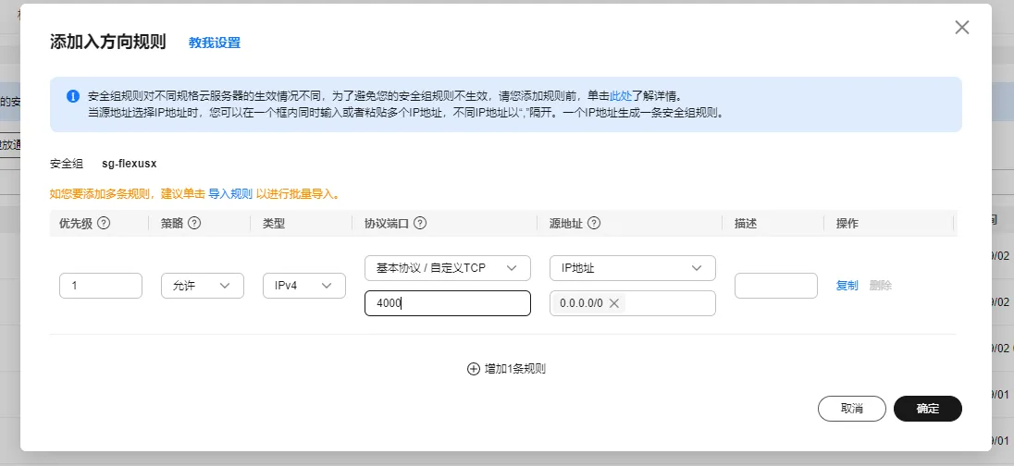Click 复制 to duplicate the rule

point(847,286)
